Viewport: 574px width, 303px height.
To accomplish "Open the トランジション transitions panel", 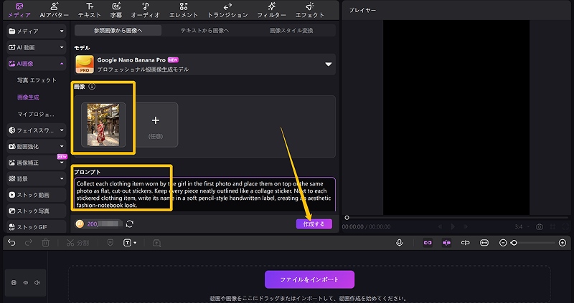I will coord(227,10).
